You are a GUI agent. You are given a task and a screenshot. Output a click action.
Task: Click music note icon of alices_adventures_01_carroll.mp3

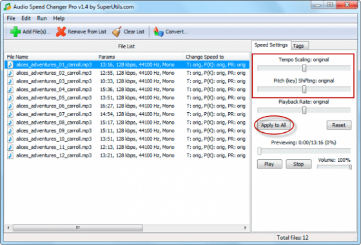pos(10,64)
